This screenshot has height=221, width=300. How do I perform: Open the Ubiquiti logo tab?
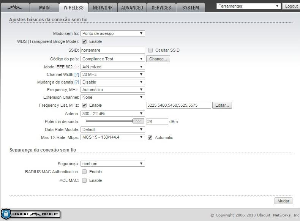[x=15, y=8]
